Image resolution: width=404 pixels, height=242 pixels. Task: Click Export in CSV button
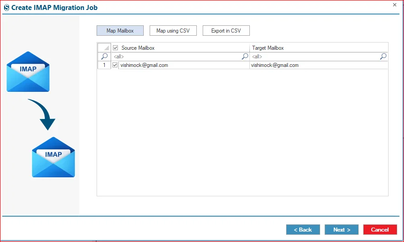click(x=226, y=31)
